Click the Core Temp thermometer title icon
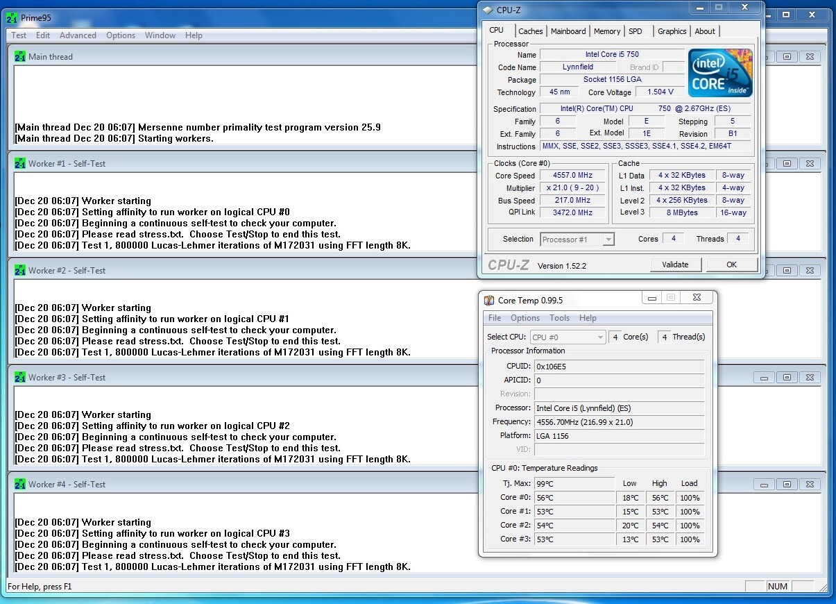The height and width of the screenshot is (604, 836). click(x=489, y=301)
